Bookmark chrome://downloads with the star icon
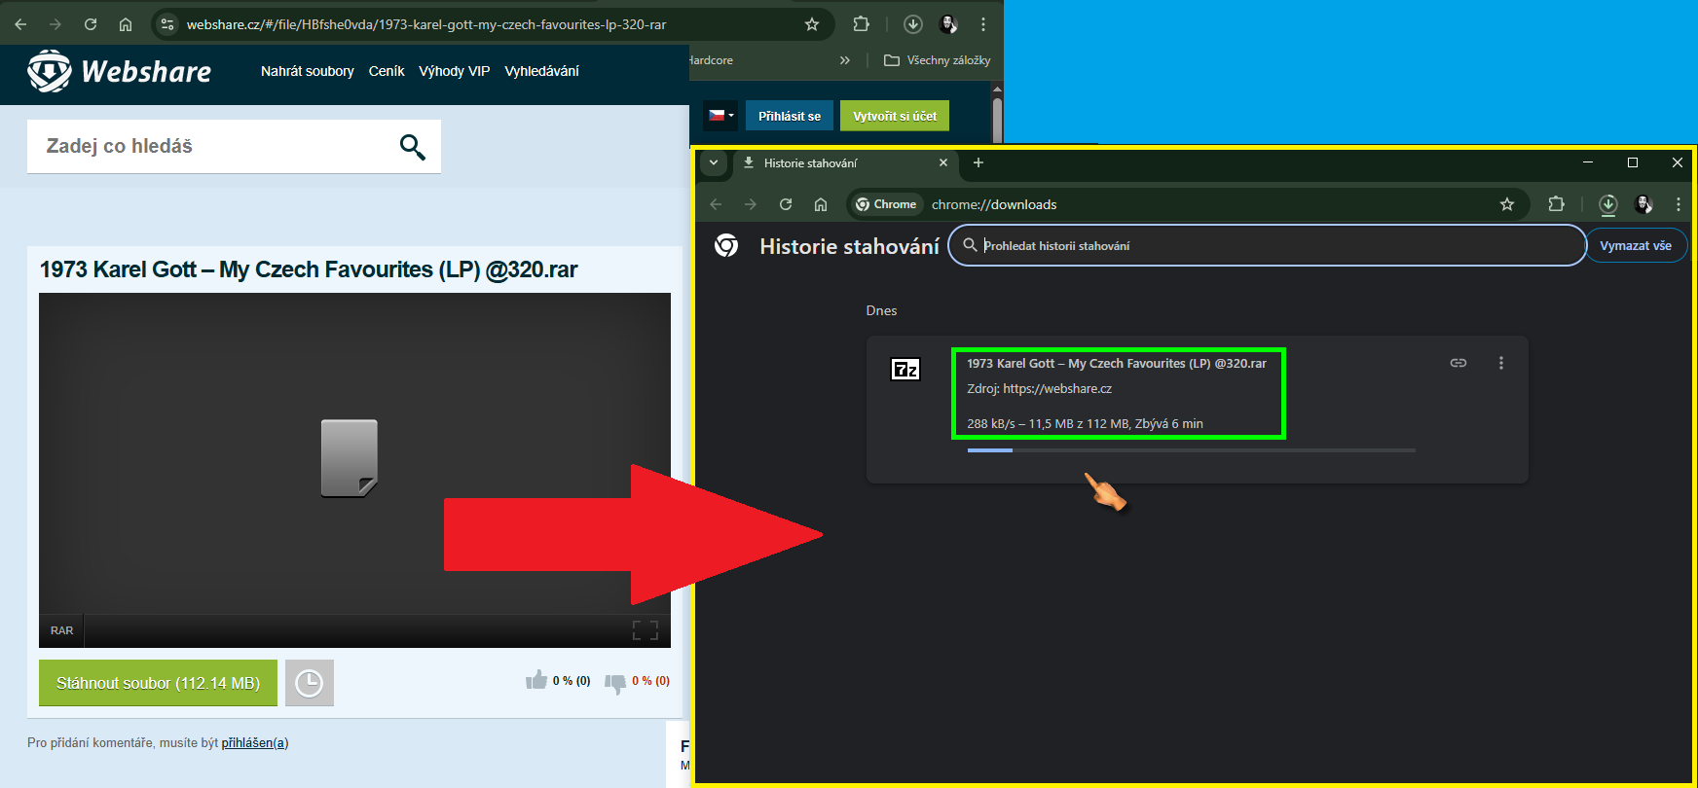Screen dimensions: 1698x788 pyautogui.click(x=1507, y=204)
